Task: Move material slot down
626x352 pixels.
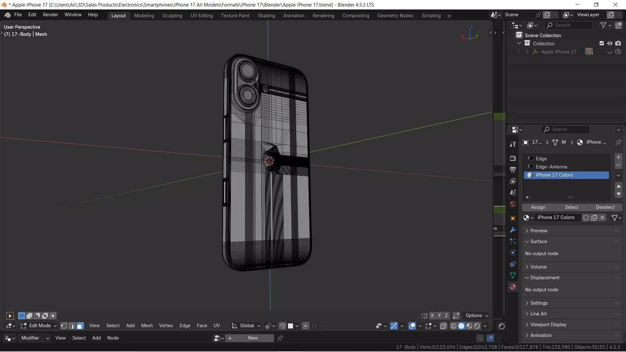Action: point(619,194)
